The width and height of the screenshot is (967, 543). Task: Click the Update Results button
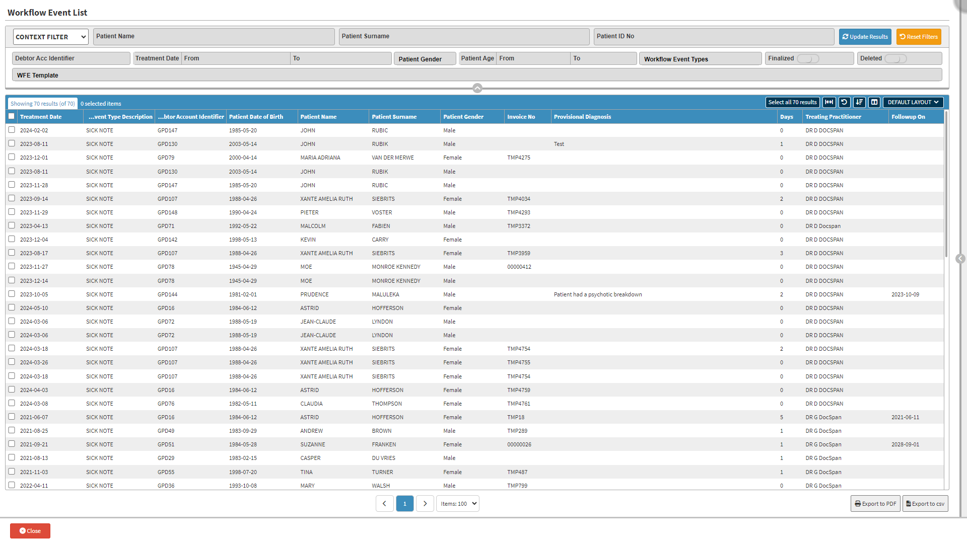click(x=865, y=37)
